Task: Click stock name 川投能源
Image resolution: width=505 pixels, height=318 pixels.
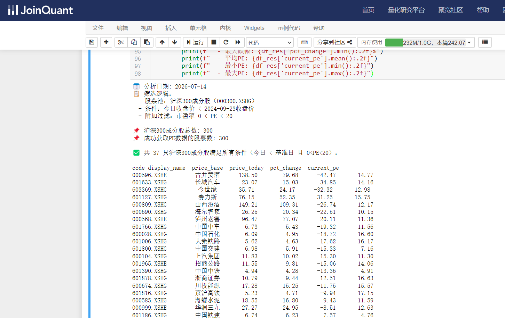Action: click(x=207, y=286)
